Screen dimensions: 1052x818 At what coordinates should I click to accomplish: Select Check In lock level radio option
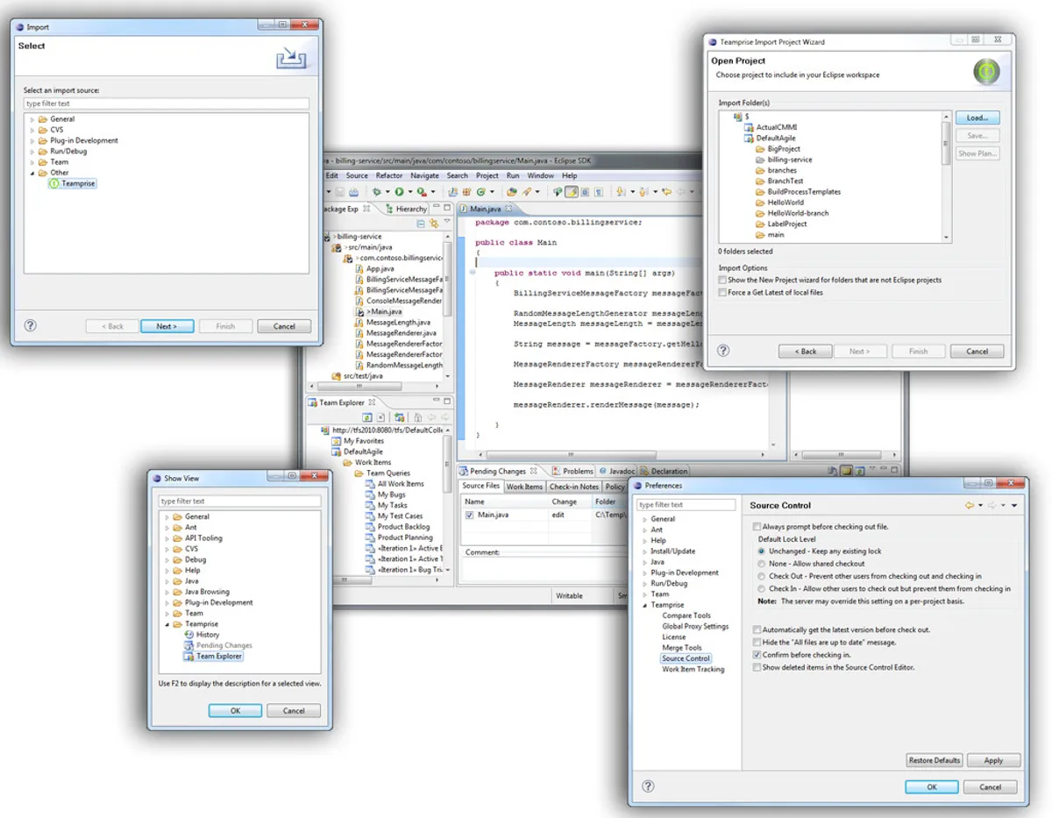[x=761, y=588]
